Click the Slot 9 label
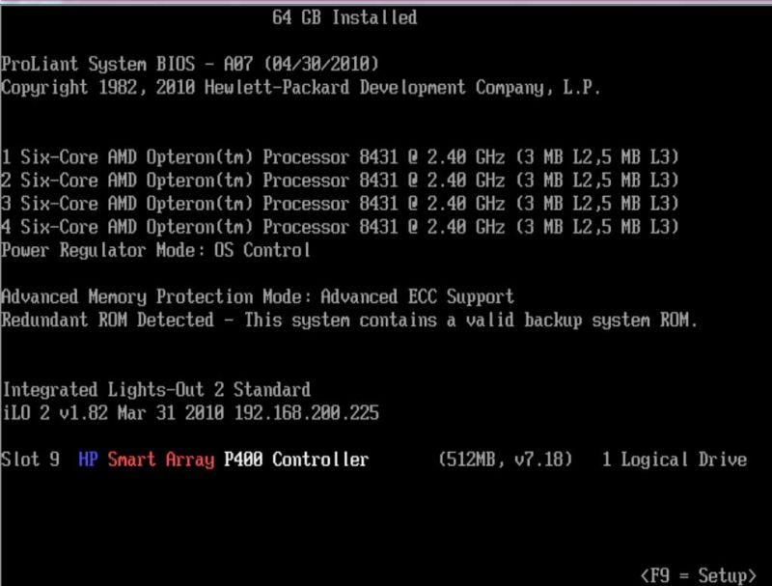Screen dimensions: 772x586 click(x=31, y=460)
